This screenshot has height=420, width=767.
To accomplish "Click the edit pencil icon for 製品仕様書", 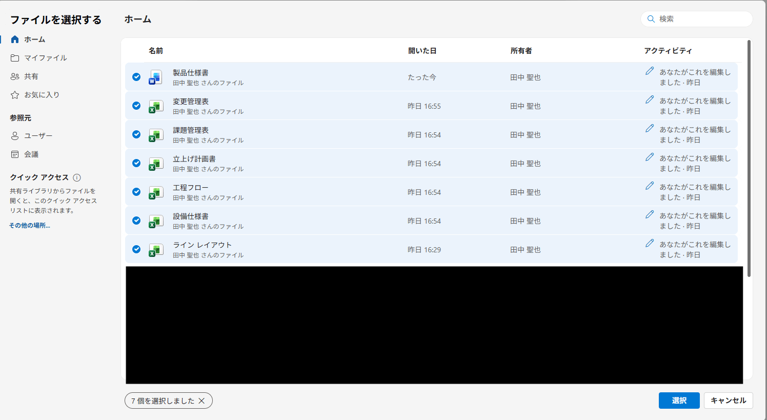I will coord(650,71).
